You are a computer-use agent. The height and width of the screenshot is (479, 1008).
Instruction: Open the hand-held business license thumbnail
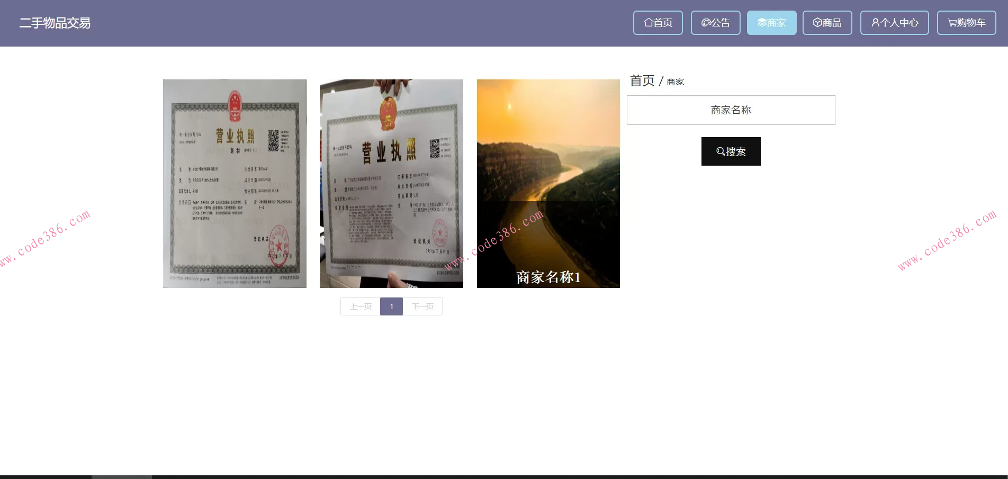pos(391,184)
